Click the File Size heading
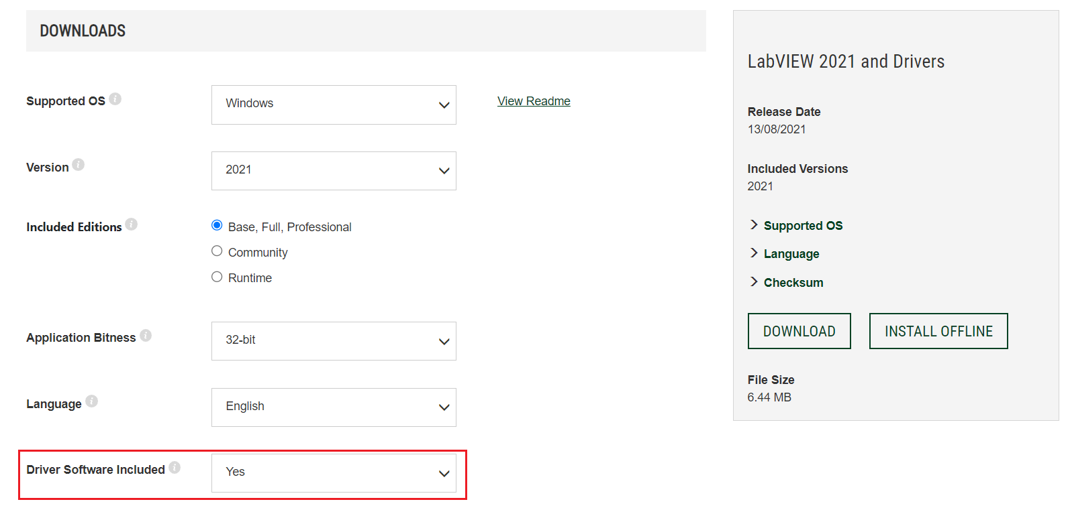1068x514 pixels. pos(771,380)
